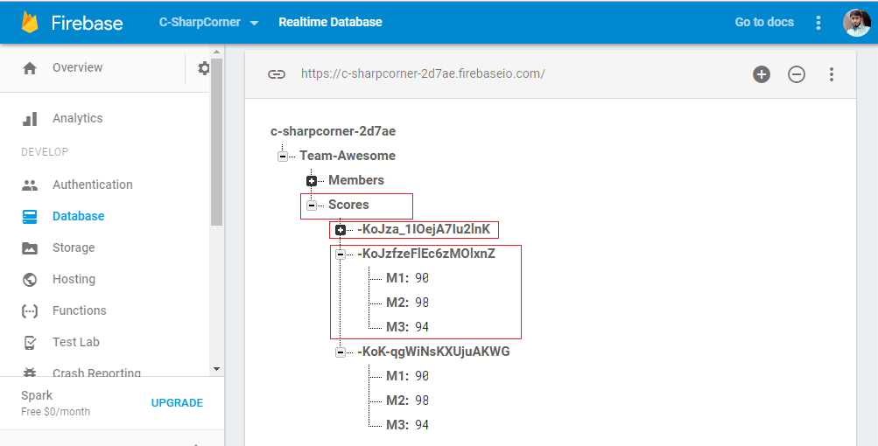Open the Functions section
This screenshot has width=878, height=446.
(x=80, y=310)
